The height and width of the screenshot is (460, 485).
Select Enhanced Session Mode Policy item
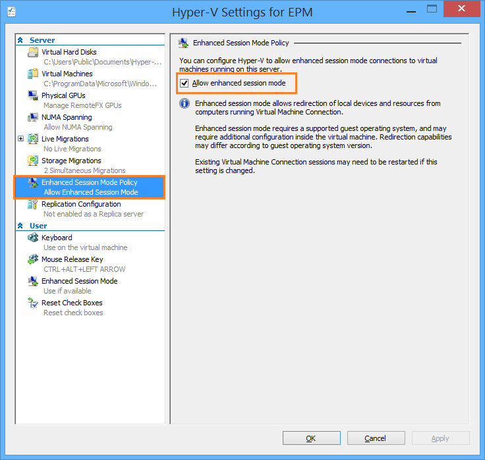click(90, 187)
